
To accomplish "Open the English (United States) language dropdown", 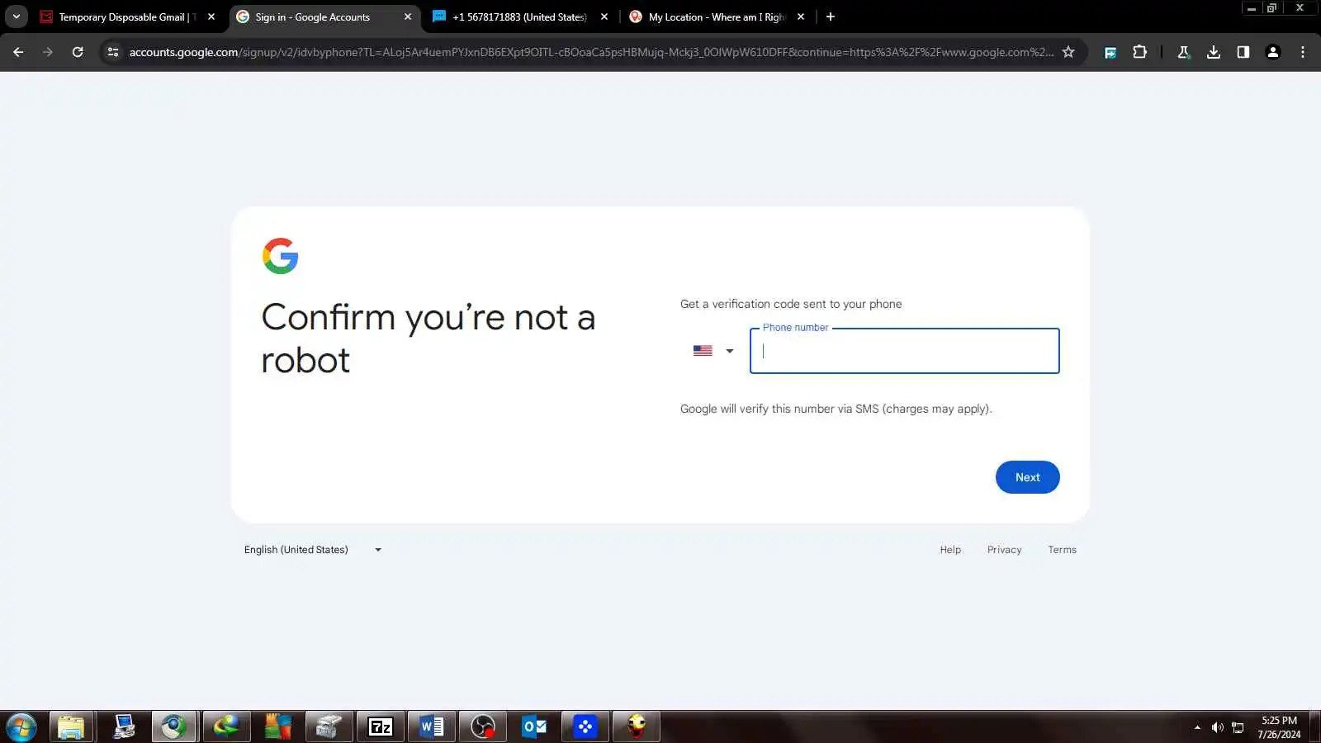I will tap(313, 550).
